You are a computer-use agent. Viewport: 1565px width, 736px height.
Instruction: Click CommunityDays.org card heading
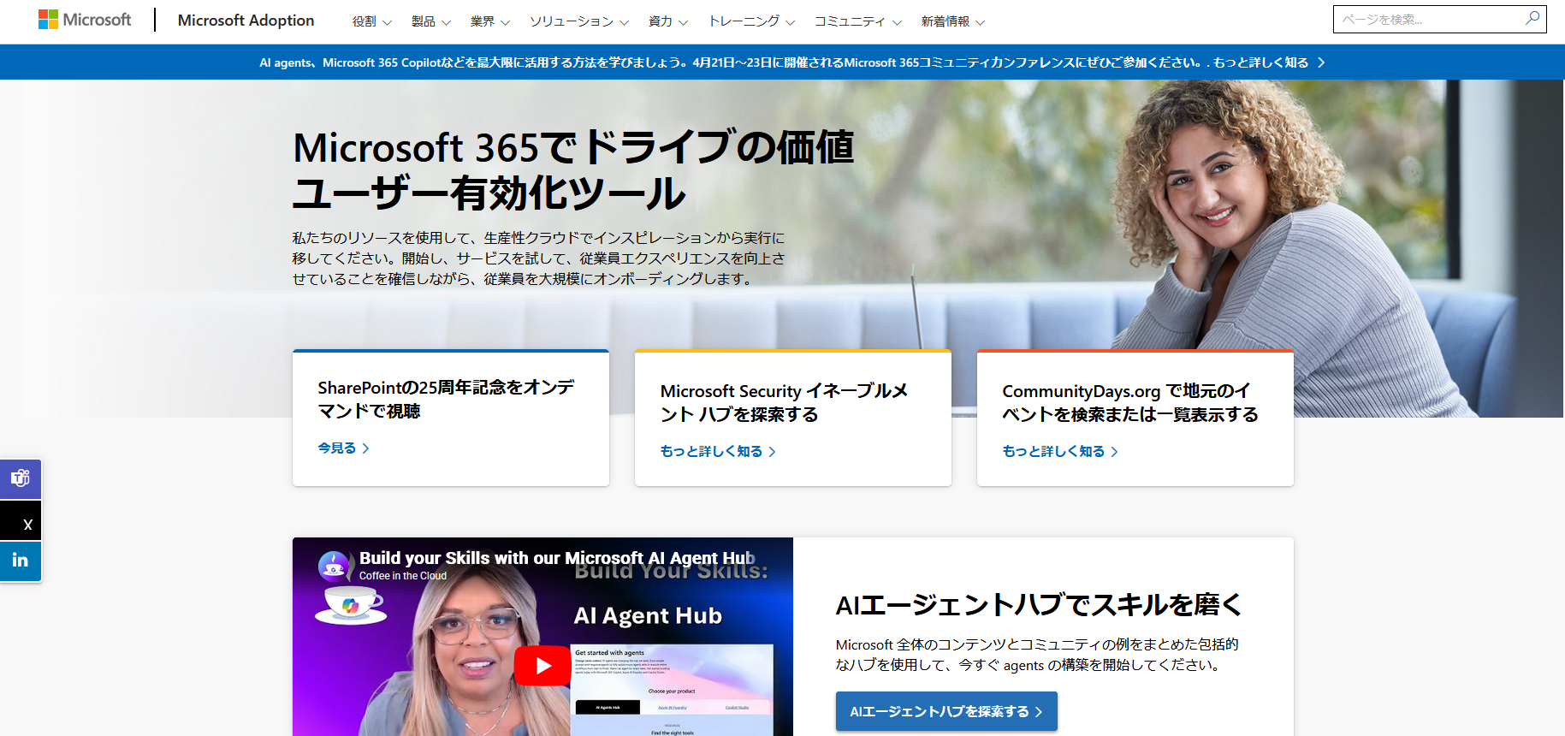(1129, 402)
